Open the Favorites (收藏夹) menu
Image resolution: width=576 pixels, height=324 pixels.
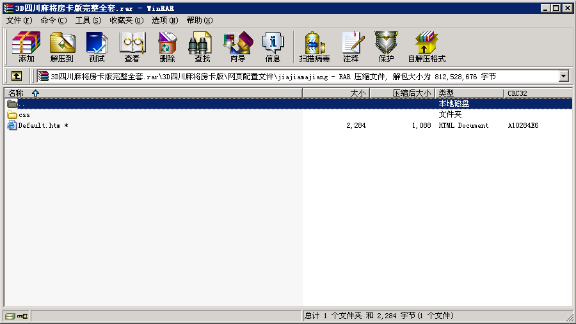[x=126, y=20]
